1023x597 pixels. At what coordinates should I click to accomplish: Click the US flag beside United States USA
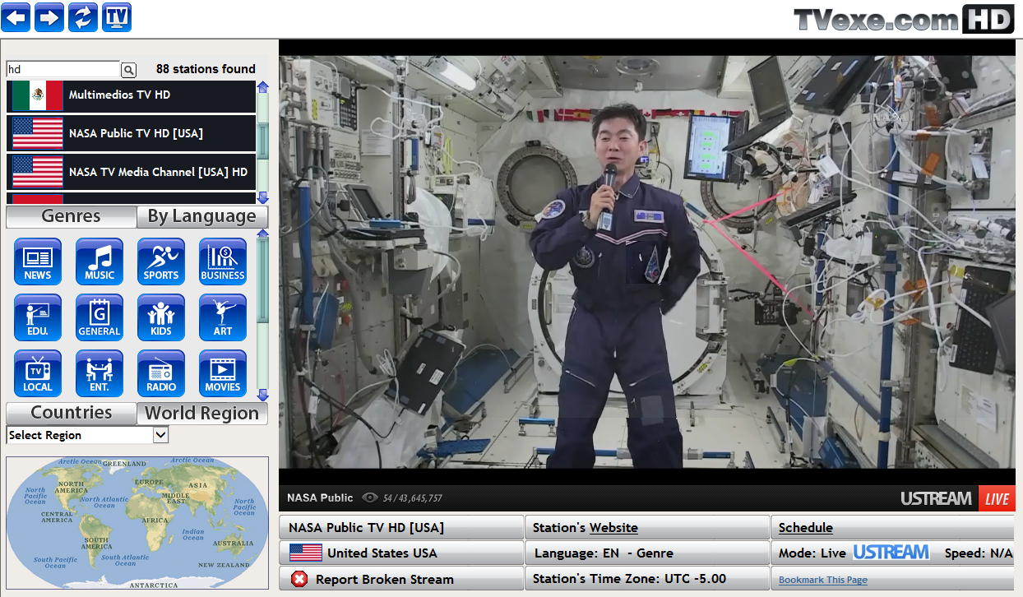point(306,553)
